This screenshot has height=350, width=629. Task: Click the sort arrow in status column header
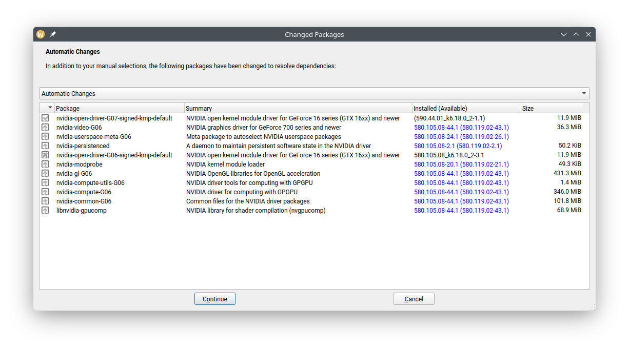[50, 108]
